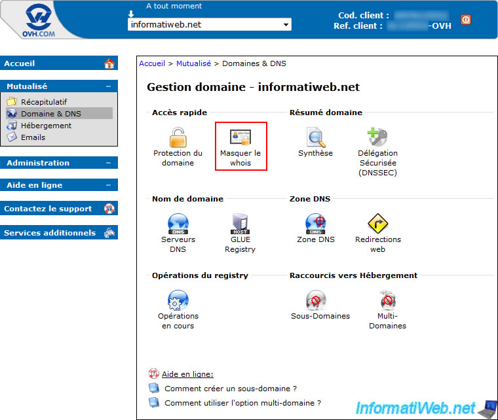Open the Serveurs DNS globe icon
The image size is (498, 420).
[178, 224]
